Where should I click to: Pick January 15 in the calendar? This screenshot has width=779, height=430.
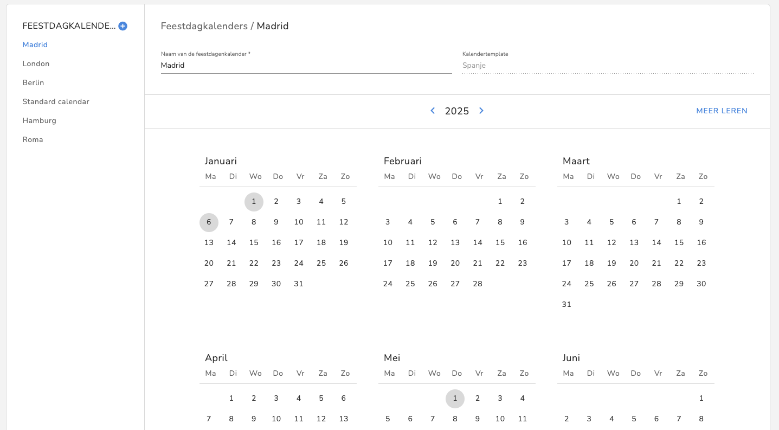254,243
